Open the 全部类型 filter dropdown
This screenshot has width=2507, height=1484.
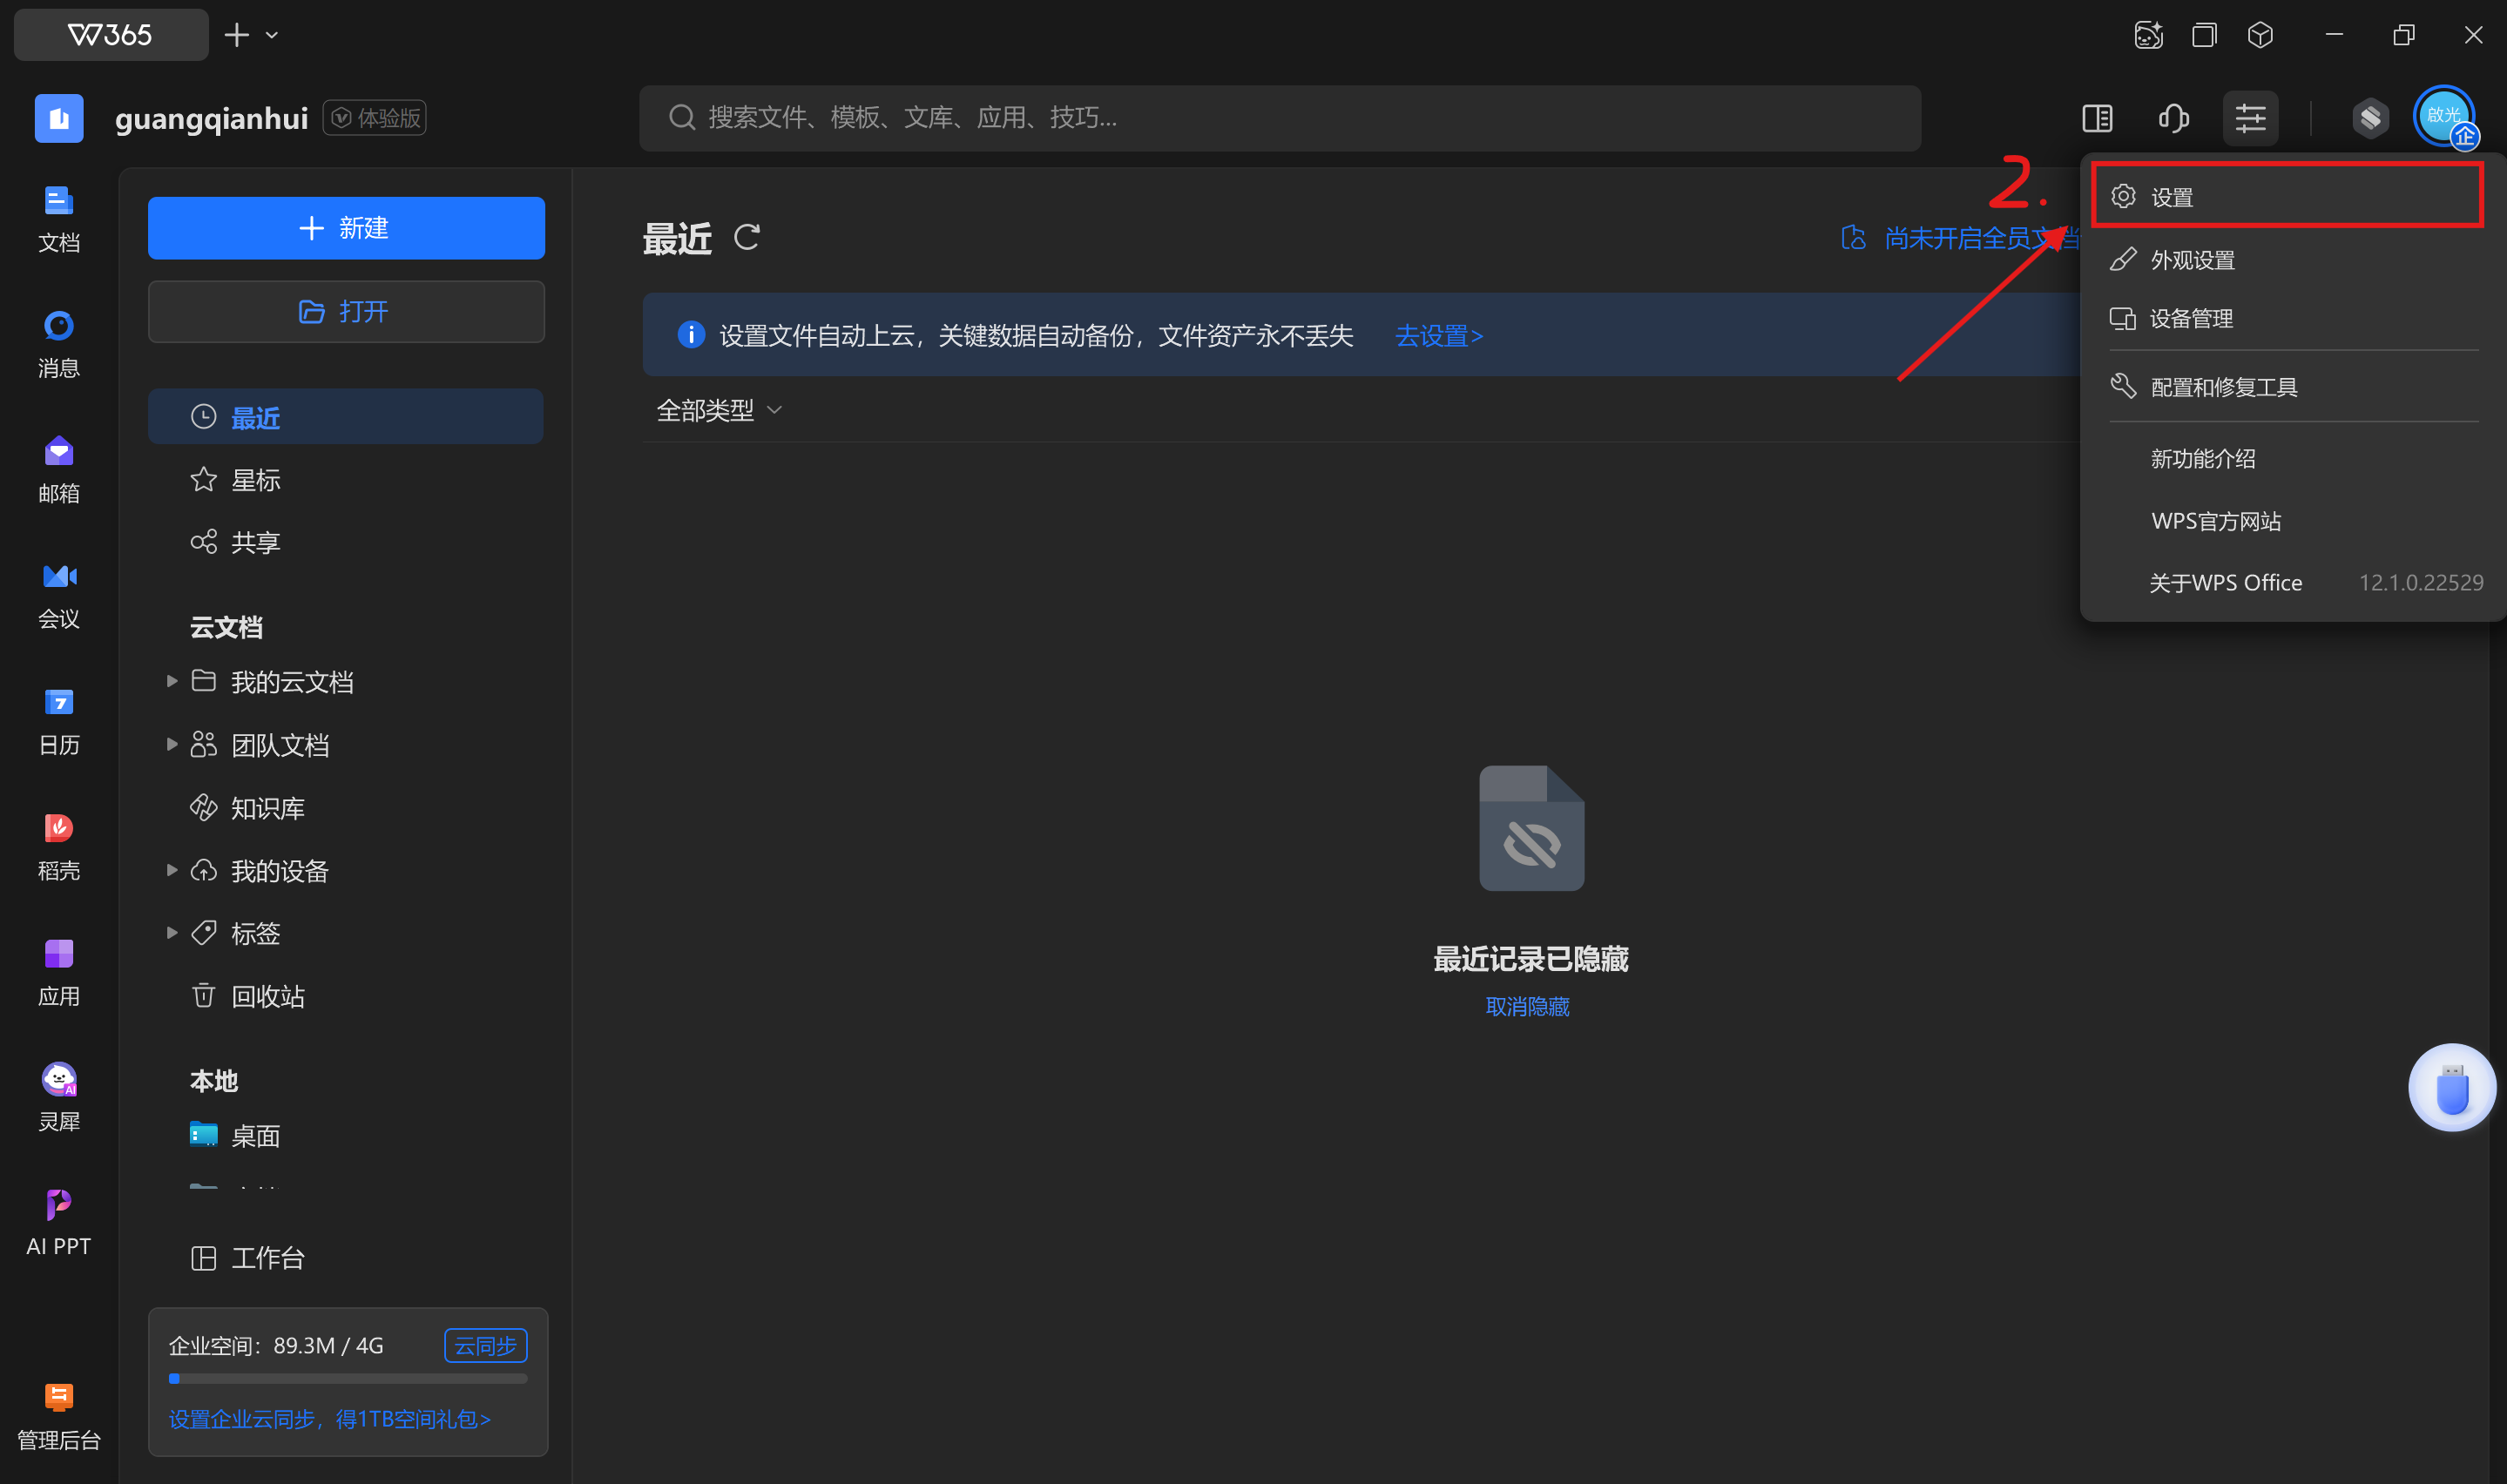(x=718, y=410)
